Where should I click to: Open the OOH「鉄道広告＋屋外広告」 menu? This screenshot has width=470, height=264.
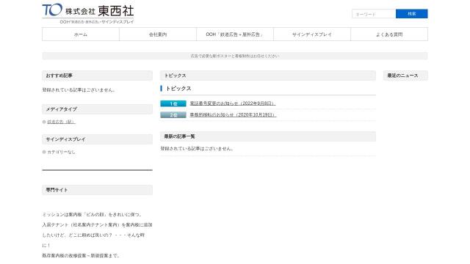click(x=235, y=34)
